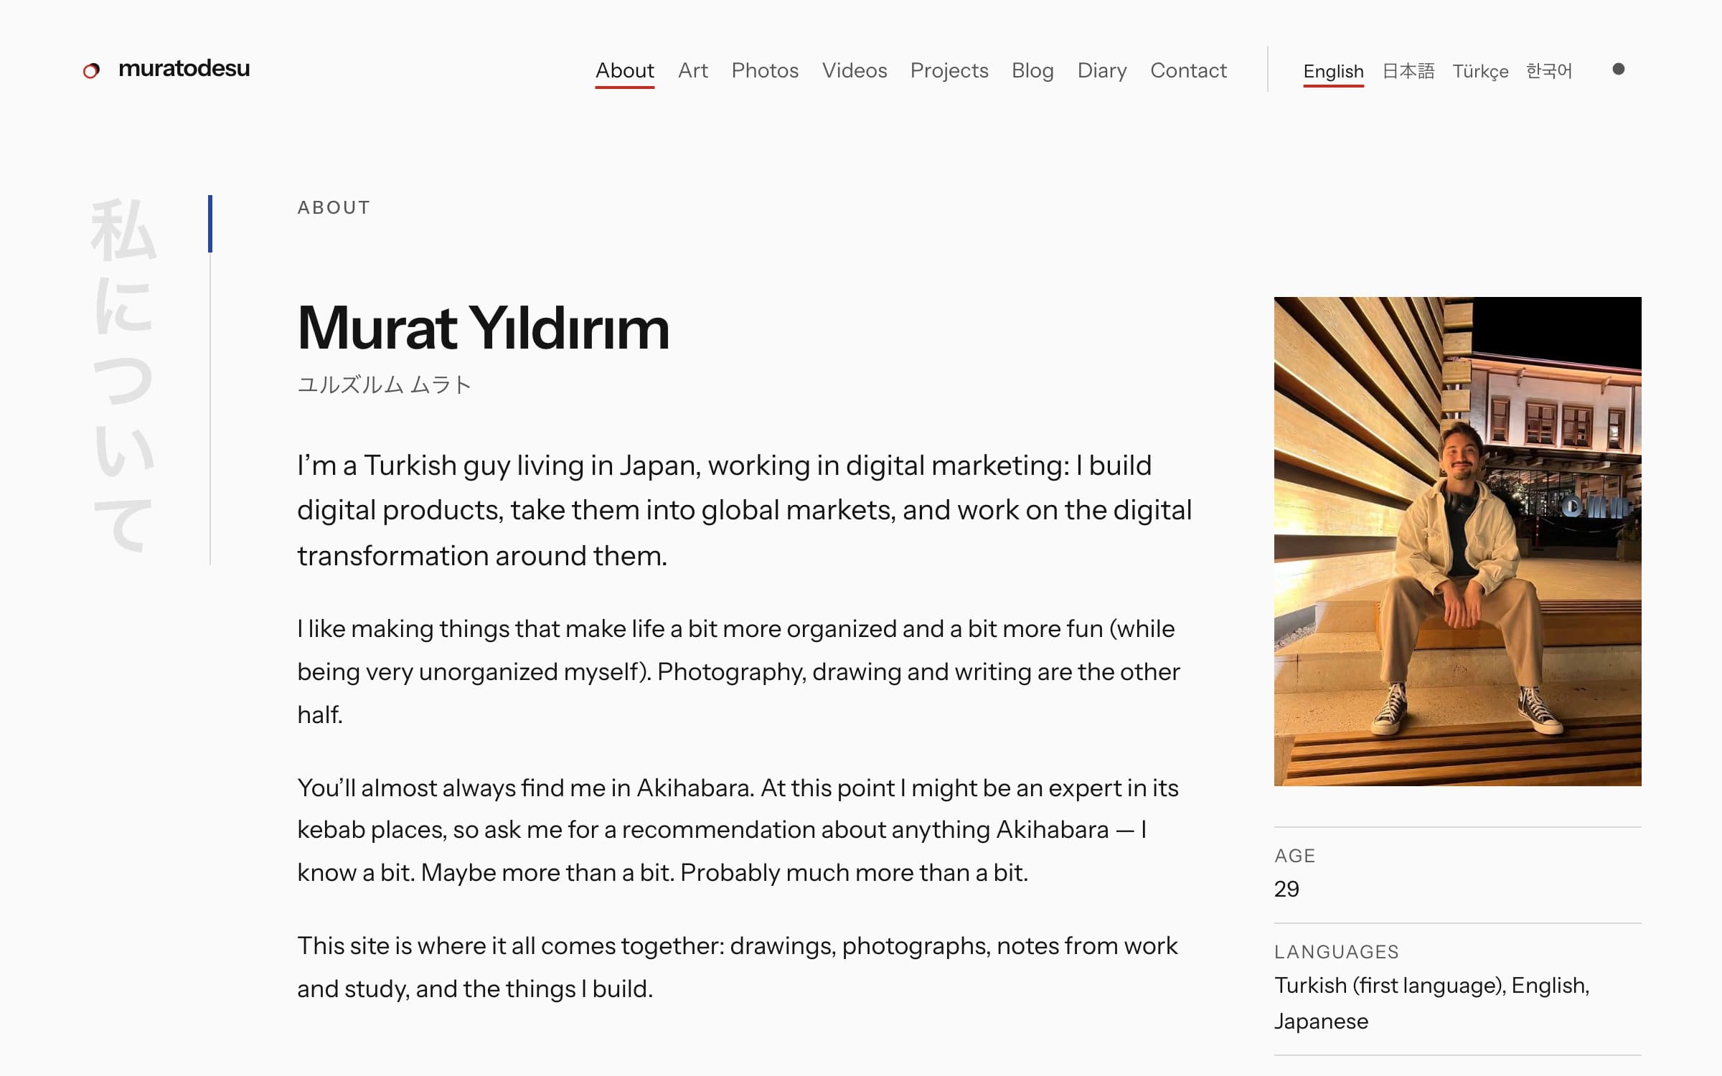Open the muratodesu home link
1722x1076 pixels.
tap(184, 69)
